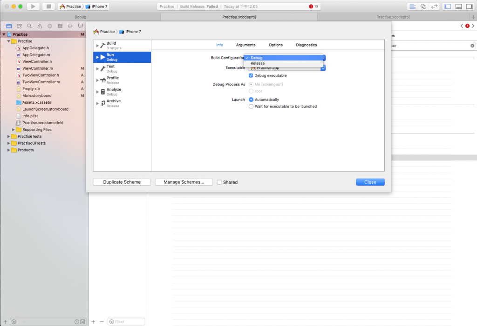Open the Test navigator diamond icon
The height and width of the screenshot is (326, 477).
tap(50, 26)
